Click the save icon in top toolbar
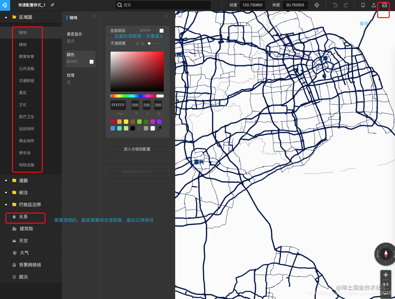The height and width of the screenshot is (299, 395). 384,5
